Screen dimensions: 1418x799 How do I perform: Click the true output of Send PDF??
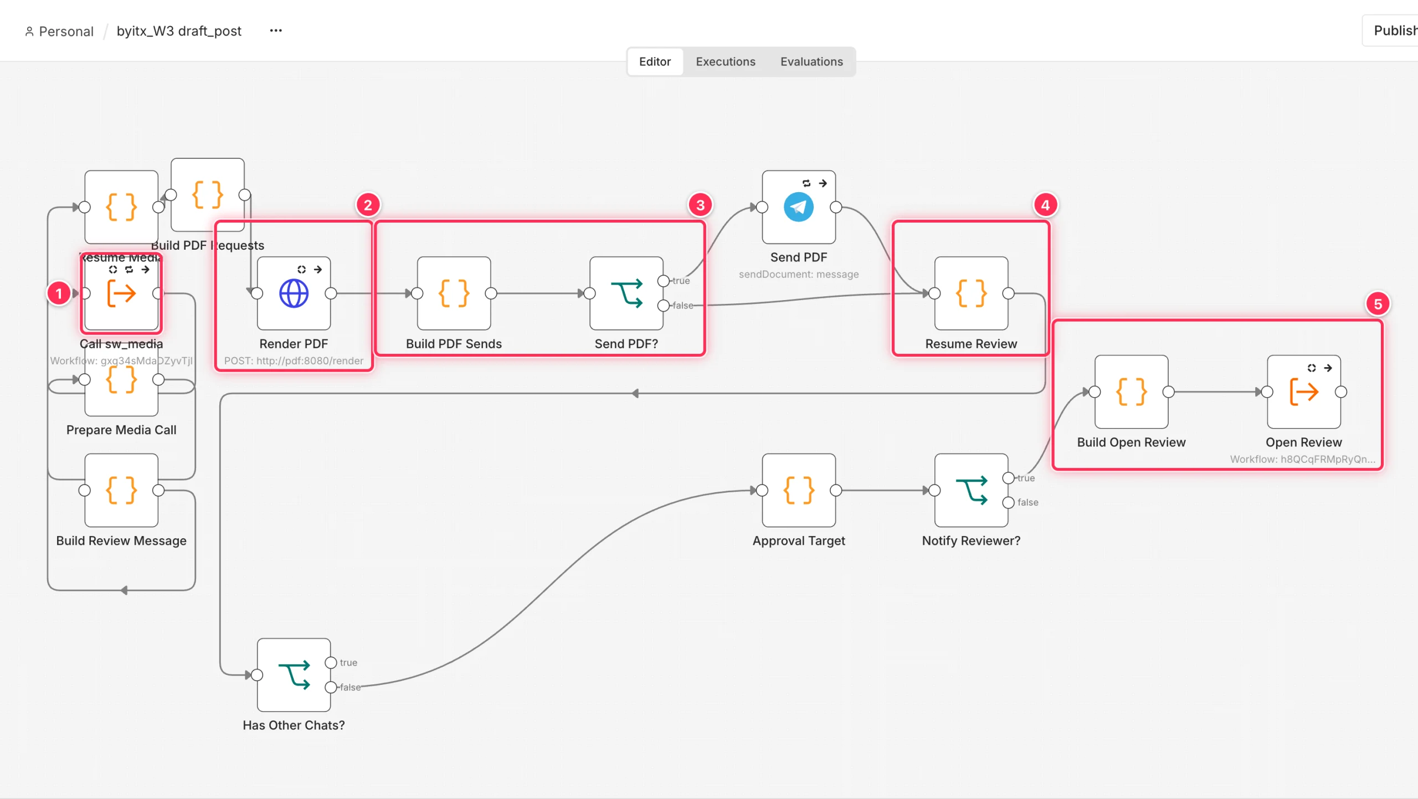[x=663, y=281]
